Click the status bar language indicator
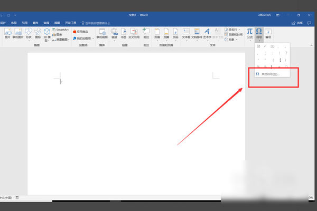The width and height of the screenshot is (317, 211). coord(6,197)
